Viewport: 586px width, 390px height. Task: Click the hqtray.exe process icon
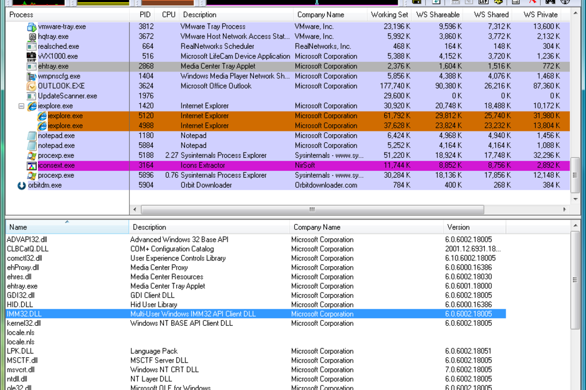(32, 37)
